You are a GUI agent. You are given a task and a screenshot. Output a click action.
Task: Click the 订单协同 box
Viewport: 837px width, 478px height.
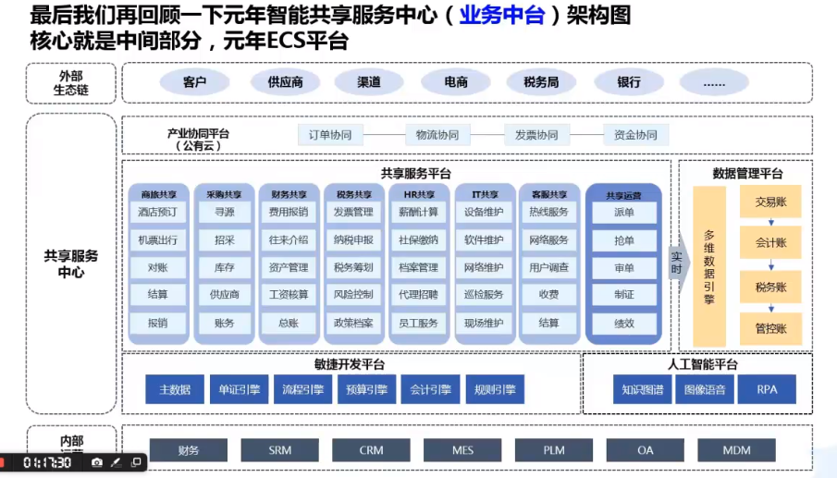(x=330, y=135)
